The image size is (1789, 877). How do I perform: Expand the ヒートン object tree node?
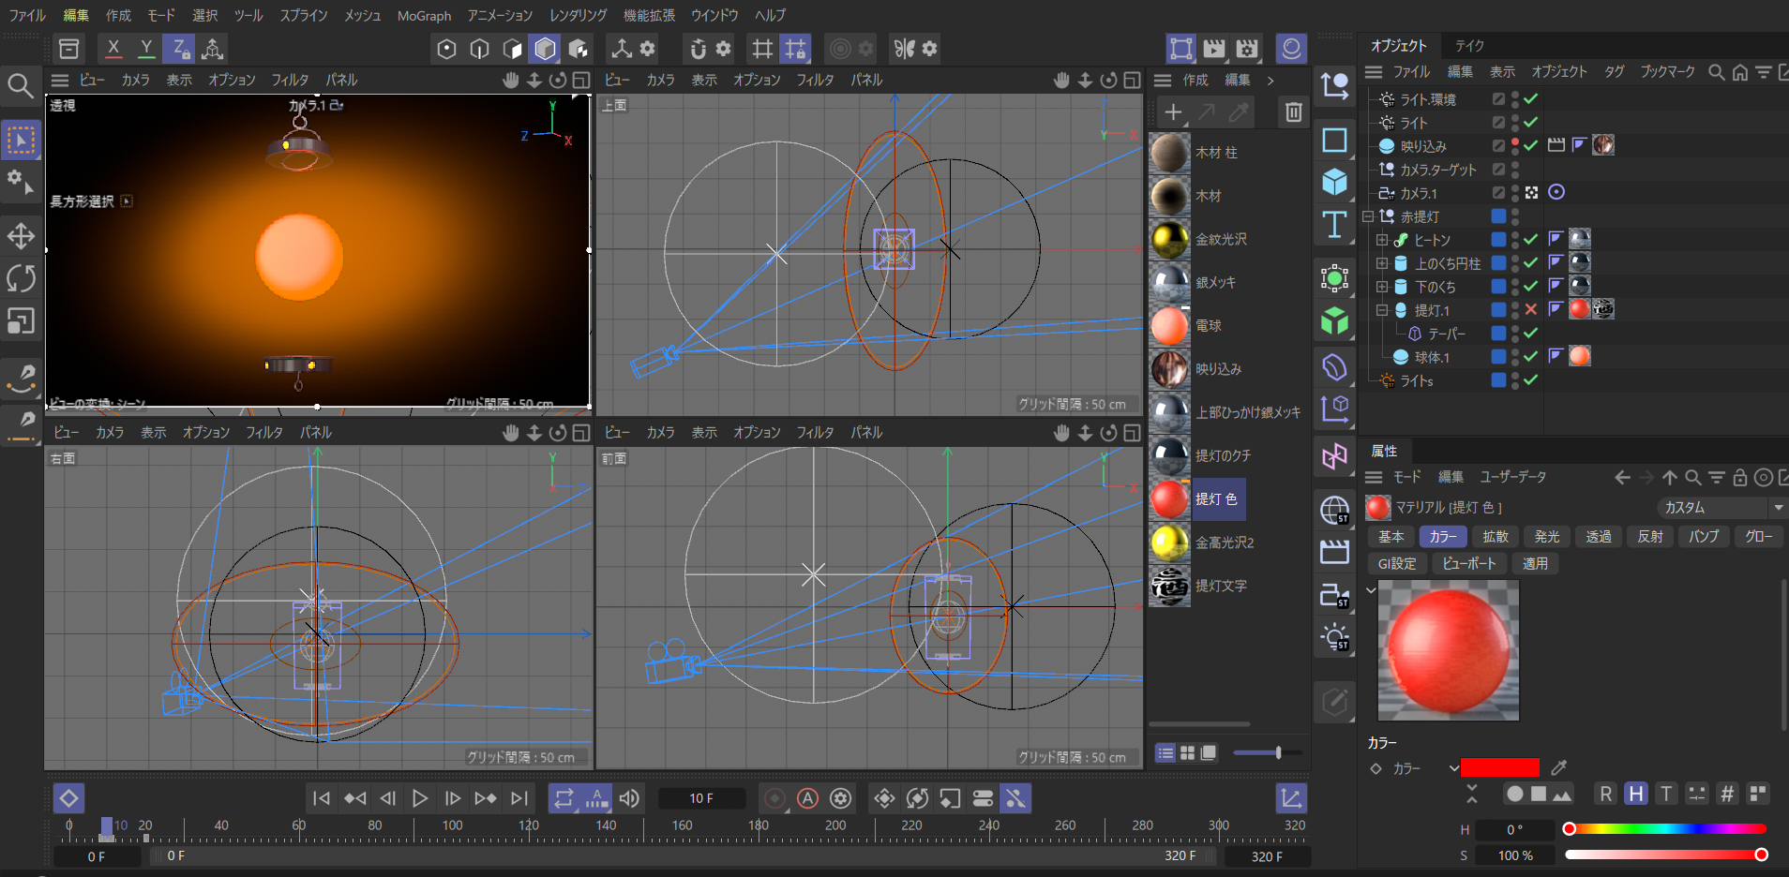click(1382, 240)
